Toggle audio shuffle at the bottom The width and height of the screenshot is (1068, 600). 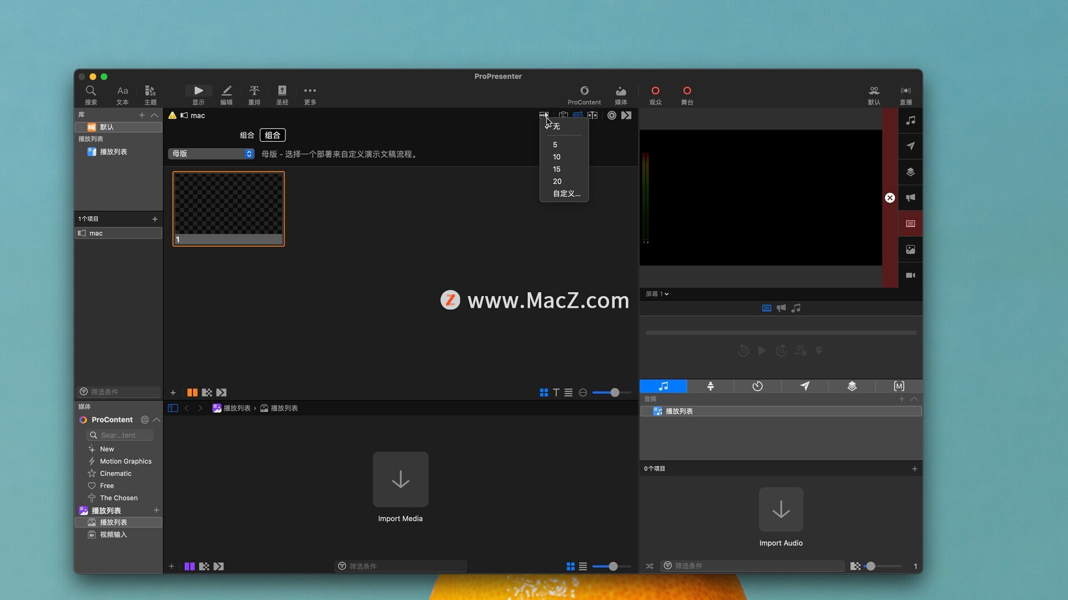point(650,566)
